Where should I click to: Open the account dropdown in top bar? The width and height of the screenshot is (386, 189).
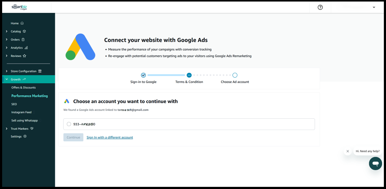[374, 7]
